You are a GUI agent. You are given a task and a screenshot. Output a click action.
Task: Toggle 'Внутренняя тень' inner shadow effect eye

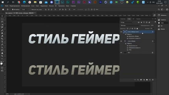tap(128, 46)
